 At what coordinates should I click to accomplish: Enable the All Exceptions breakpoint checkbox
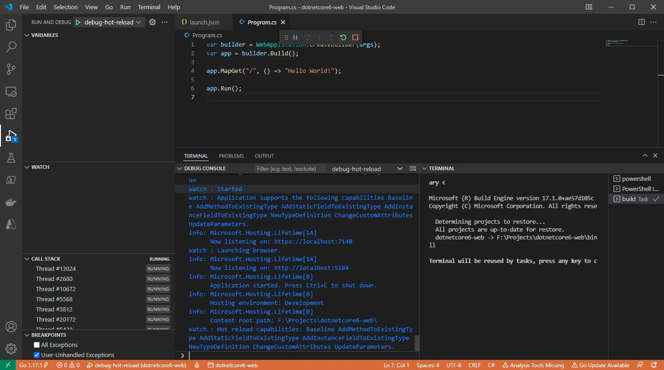point(37,345)
